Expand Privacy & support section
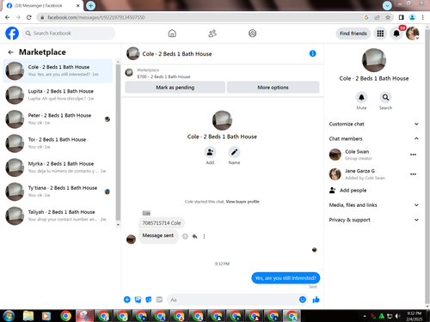Image resolution: width=430 pixels, height=322 pixels. point(374,220)
